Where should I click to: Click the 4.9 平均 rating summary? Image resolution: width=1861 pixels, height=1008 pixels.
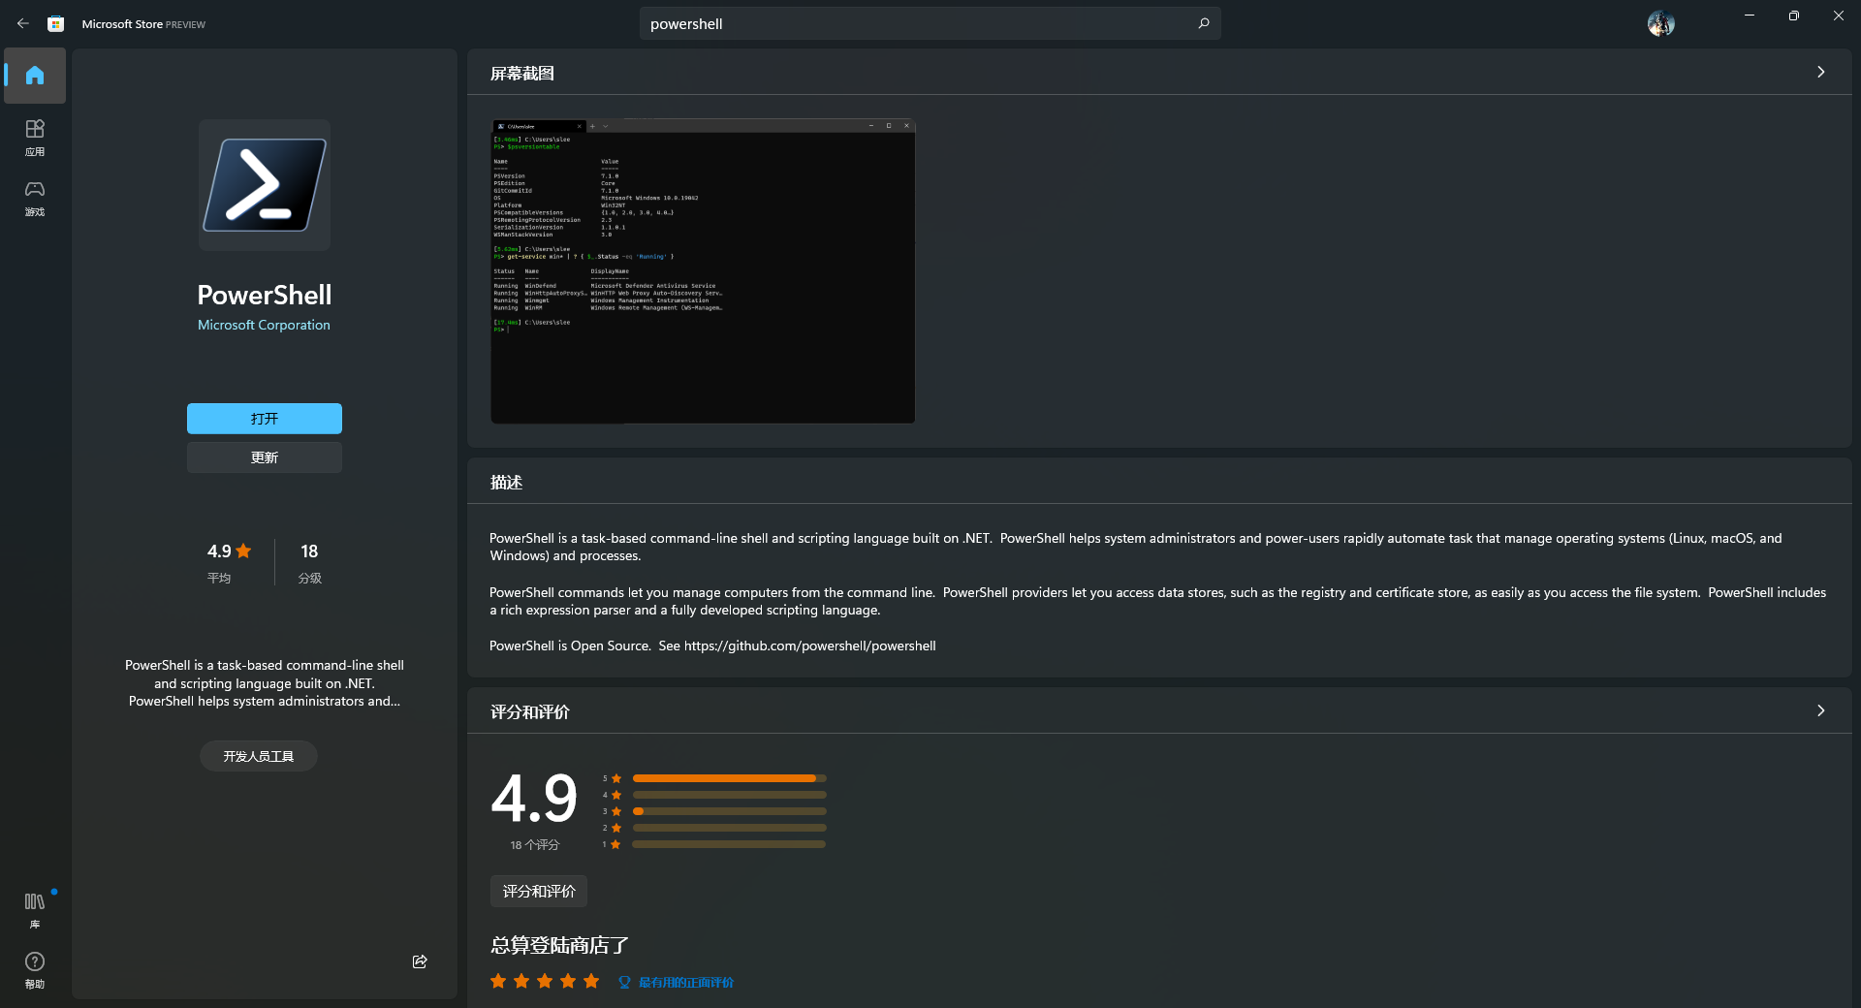pyautogui.click(x=230, y=562)
